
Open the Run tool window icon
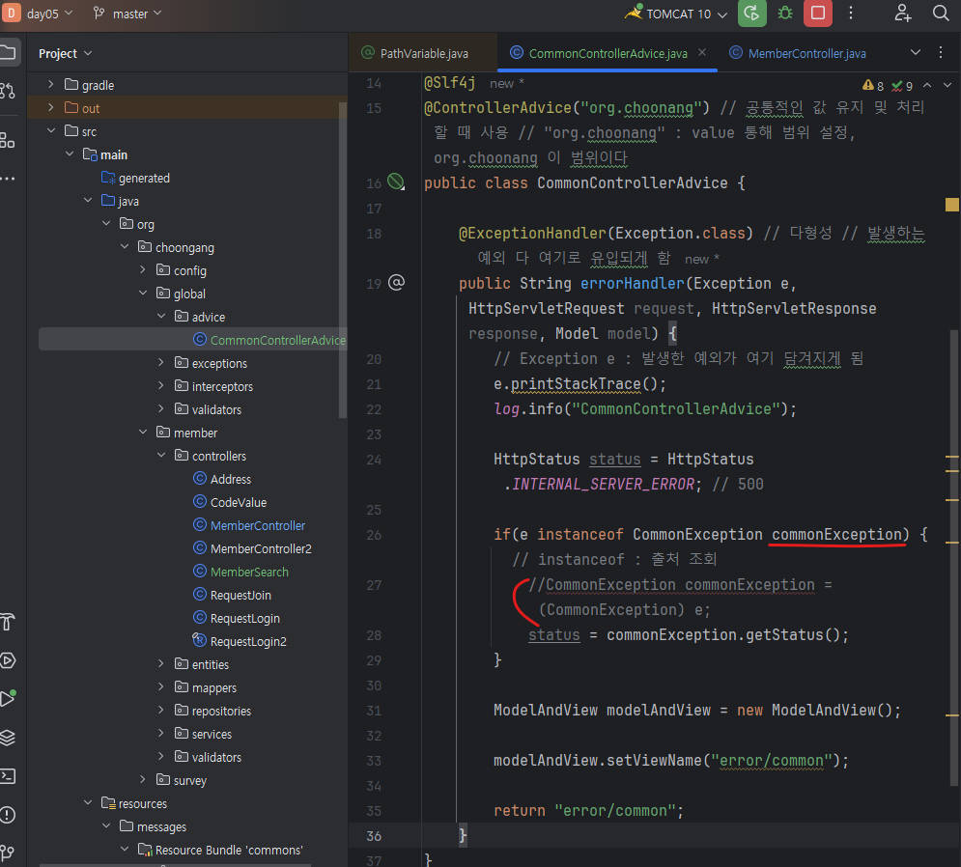click(8, 699)
